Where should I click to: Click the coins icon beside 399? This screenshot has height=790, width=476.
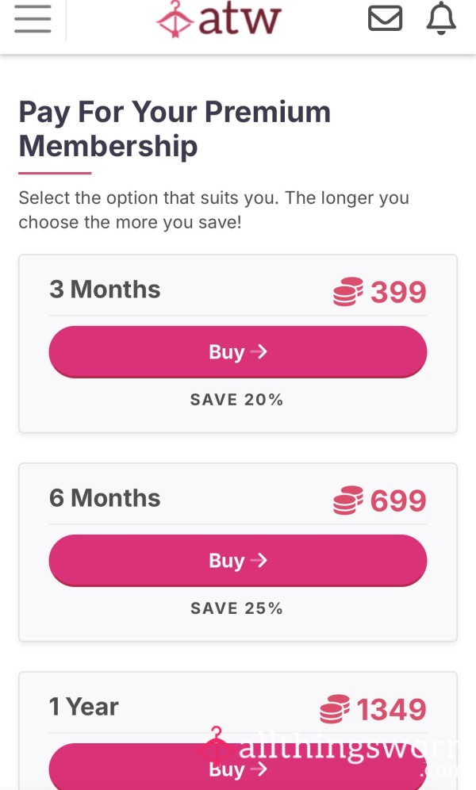point(348,292)
